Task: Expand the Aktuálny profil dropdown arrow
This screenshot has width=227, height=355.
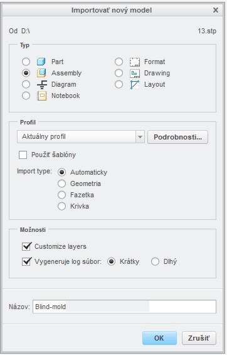Action: (x=140, y=137)
